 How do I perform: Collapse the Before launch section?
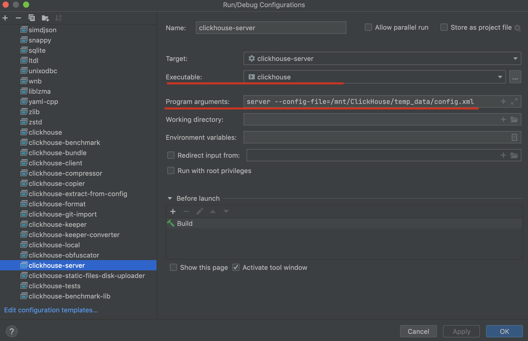(x=170, y=198)
